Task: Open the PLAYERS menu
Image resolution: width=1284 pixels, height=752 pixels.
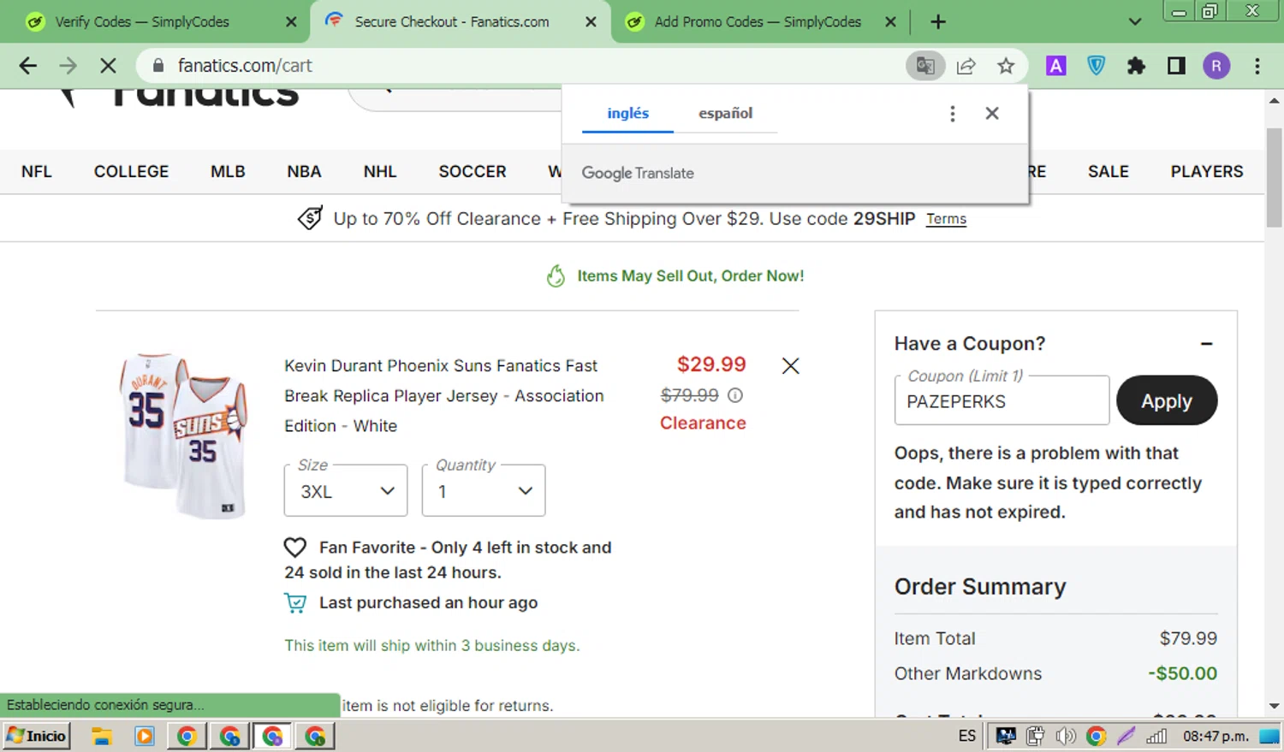Action: 1206,172
